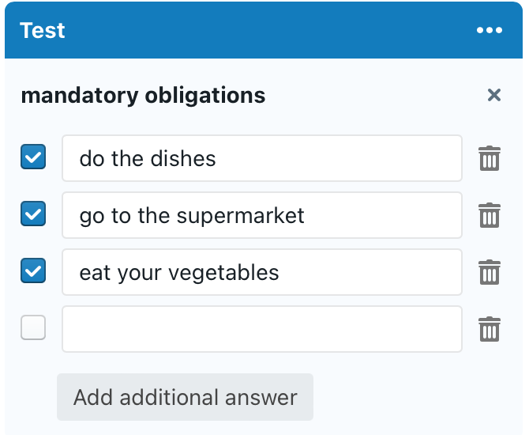Delete the empty fourth answer row
The height and width of the screenshot is (435, 529).
(490, 329)
